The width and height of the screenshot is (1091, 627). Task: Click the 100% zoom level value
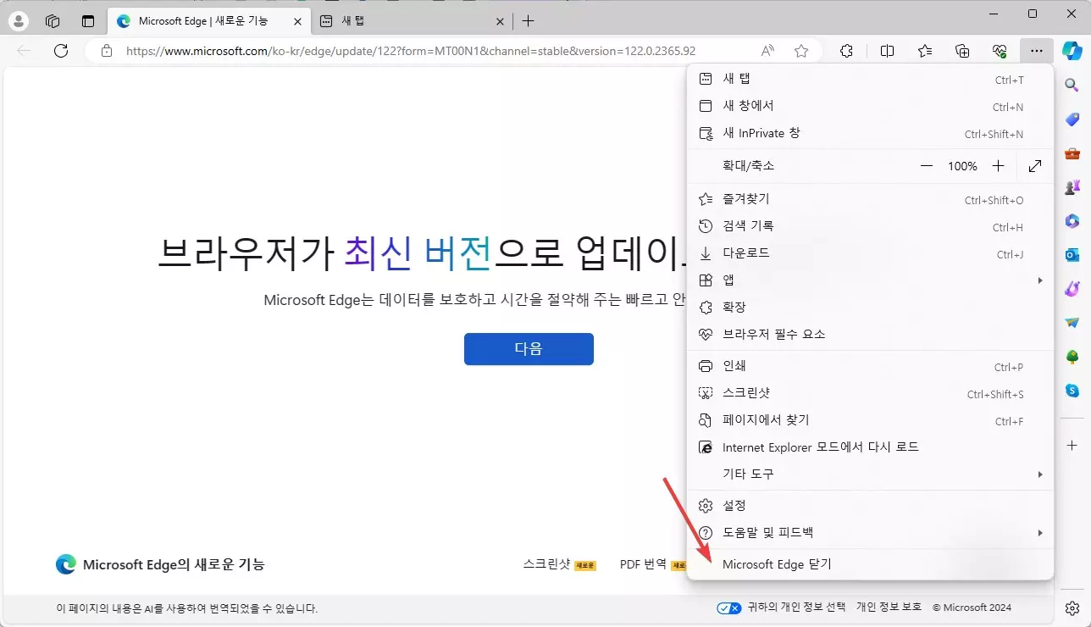[x=963, y=166]
